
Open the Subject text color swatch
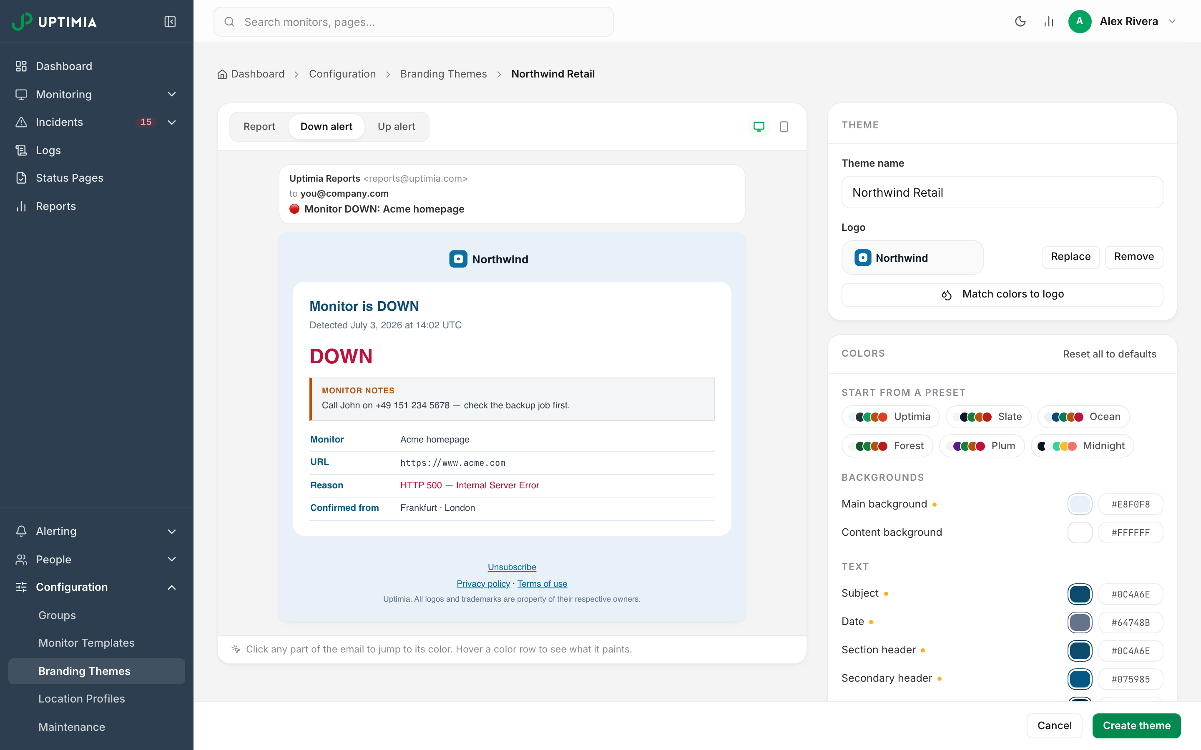coord(1079,594)
